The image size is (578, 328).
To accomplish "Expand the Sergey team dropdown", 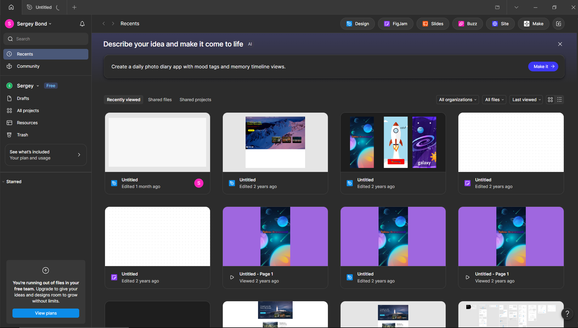I will point(28,86).
